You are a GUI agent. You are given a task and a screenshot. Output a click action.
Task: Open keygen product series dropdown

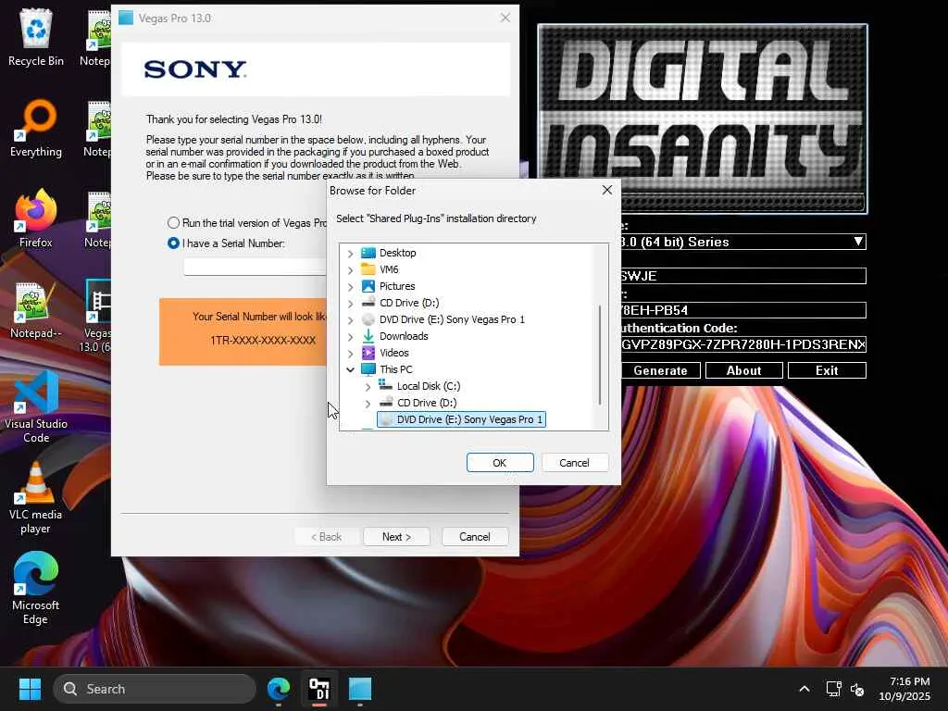(858, 242)
